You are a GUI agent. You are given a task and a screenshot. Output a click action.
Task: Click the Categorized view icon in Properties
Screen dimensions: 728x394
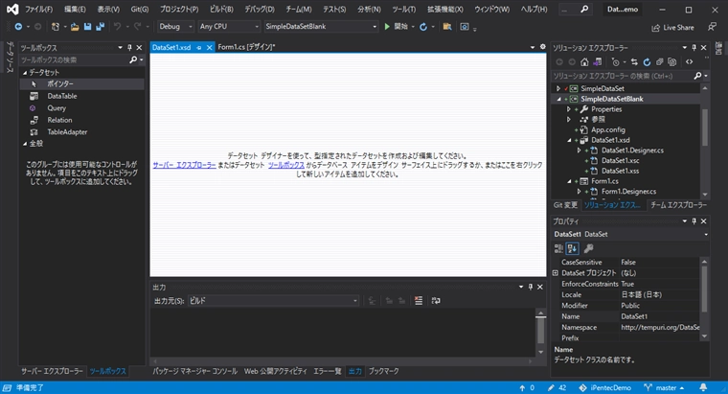(559, 248)
